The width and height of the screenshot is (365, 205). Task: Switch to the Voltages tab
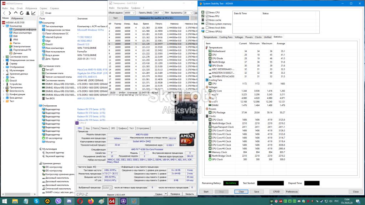(x=239, y=37)
